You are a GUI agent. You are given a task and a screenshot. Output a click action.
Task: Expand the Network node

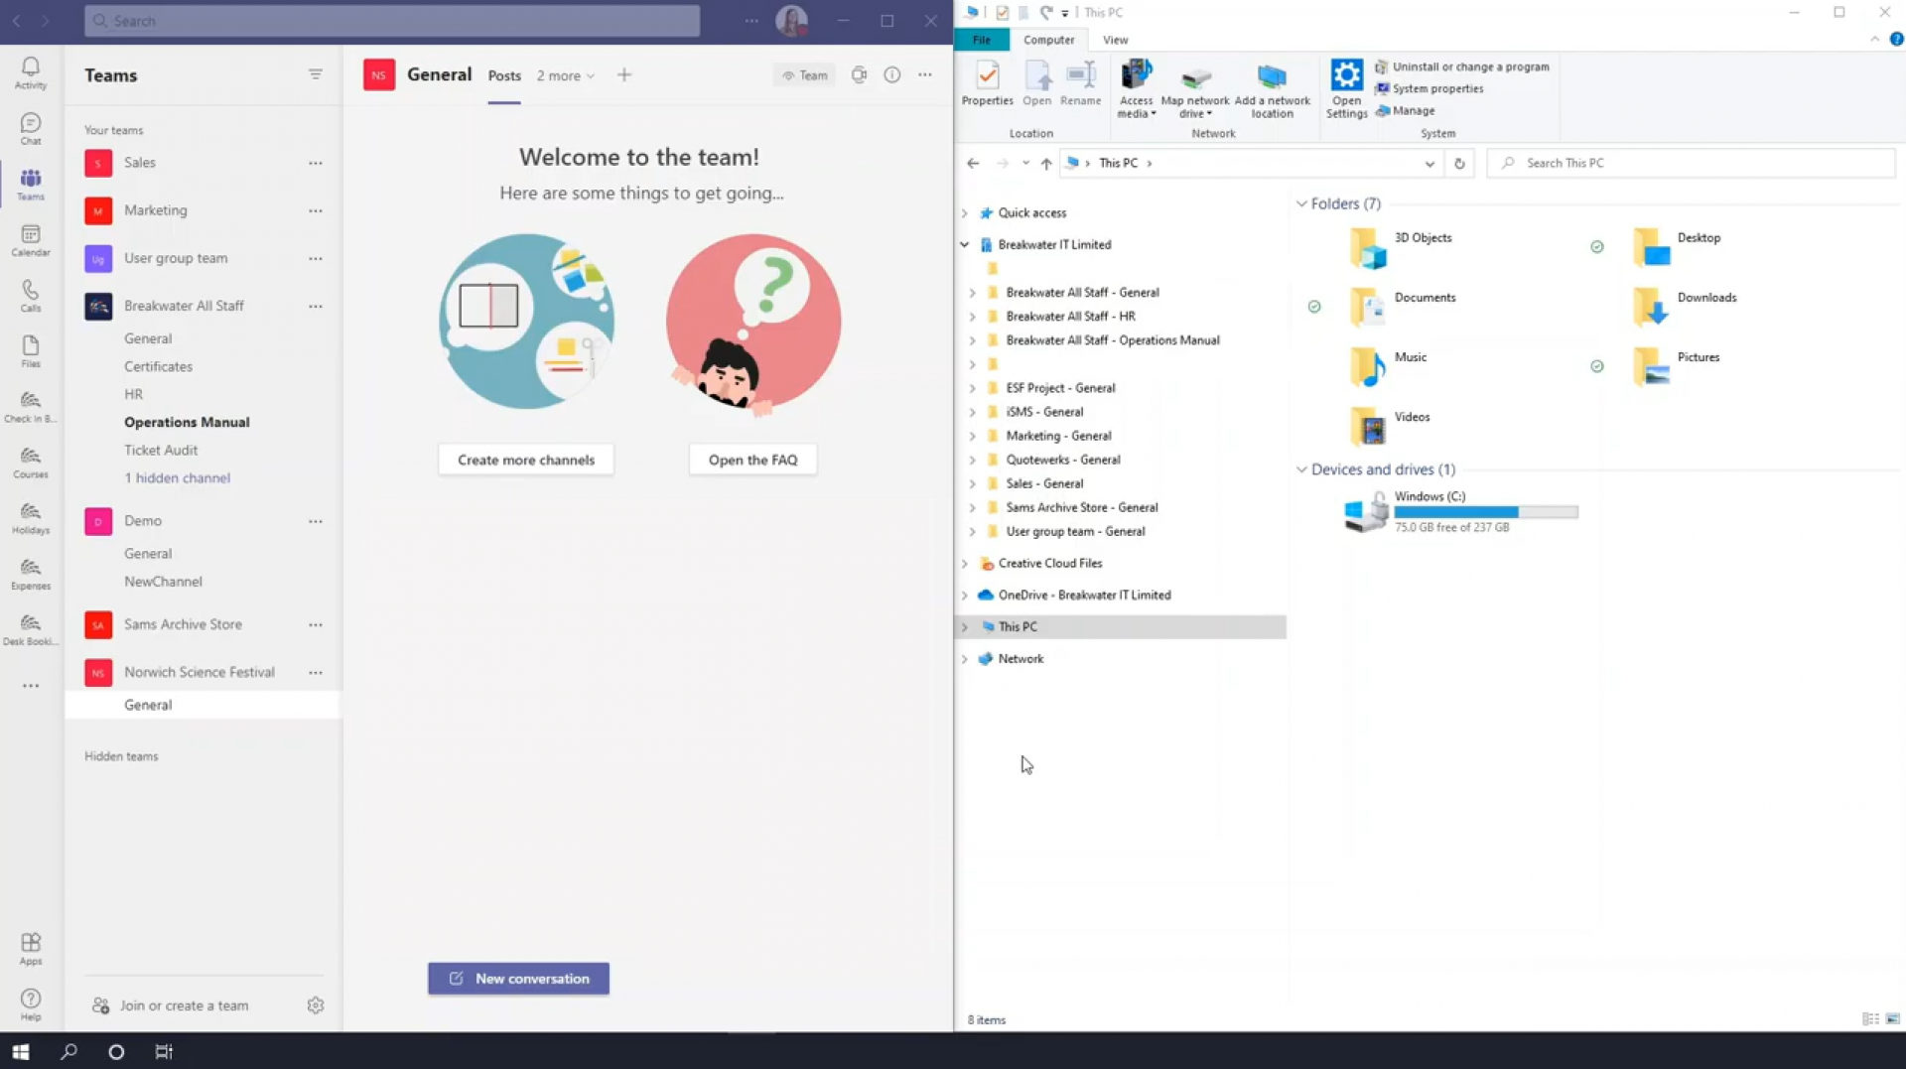(964, 659)
